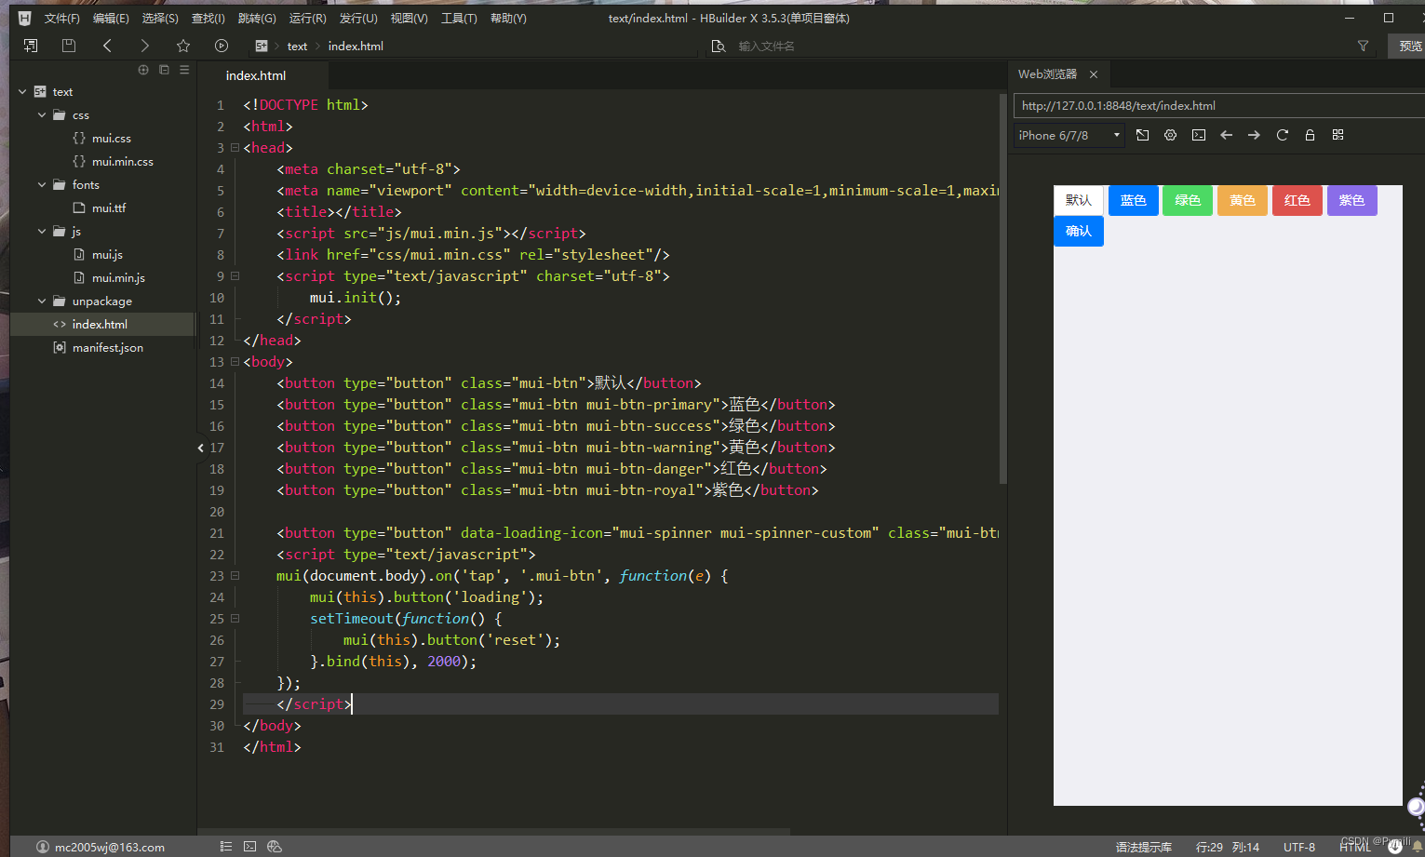Tap the purple 紫色 button in preview

pos(1351,200)
